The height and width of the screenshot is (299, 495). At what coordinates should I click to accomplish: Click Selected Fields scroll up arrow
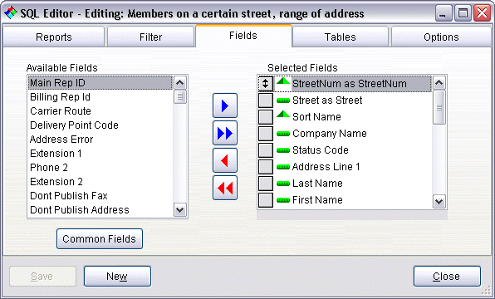439,83
